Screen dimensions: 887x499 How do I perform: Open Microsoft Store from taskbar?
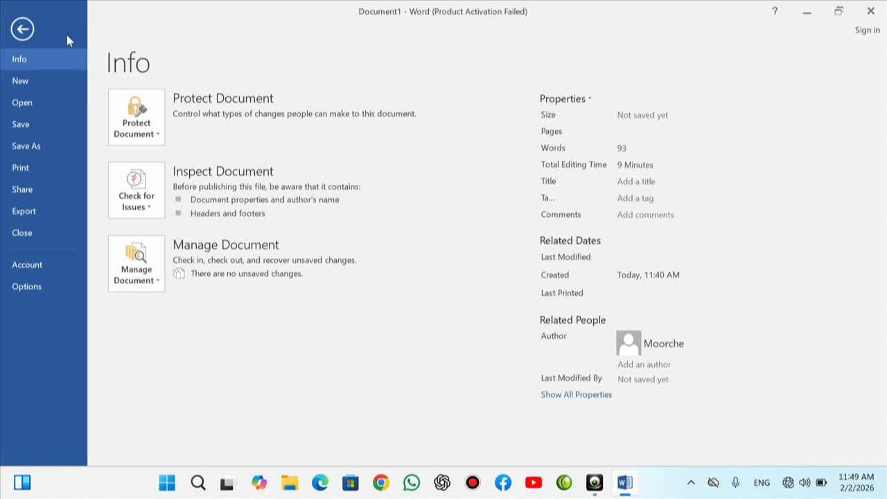[350, 482]
